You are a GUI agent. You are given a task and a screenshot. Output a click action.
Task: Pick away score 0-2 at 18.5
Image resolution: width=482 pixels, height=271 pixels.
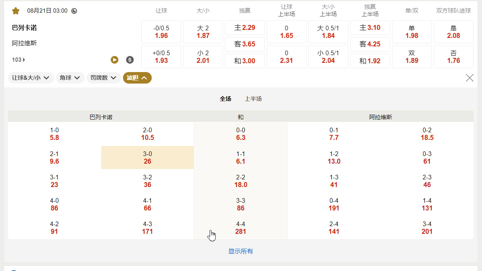(x=427, y=134)
